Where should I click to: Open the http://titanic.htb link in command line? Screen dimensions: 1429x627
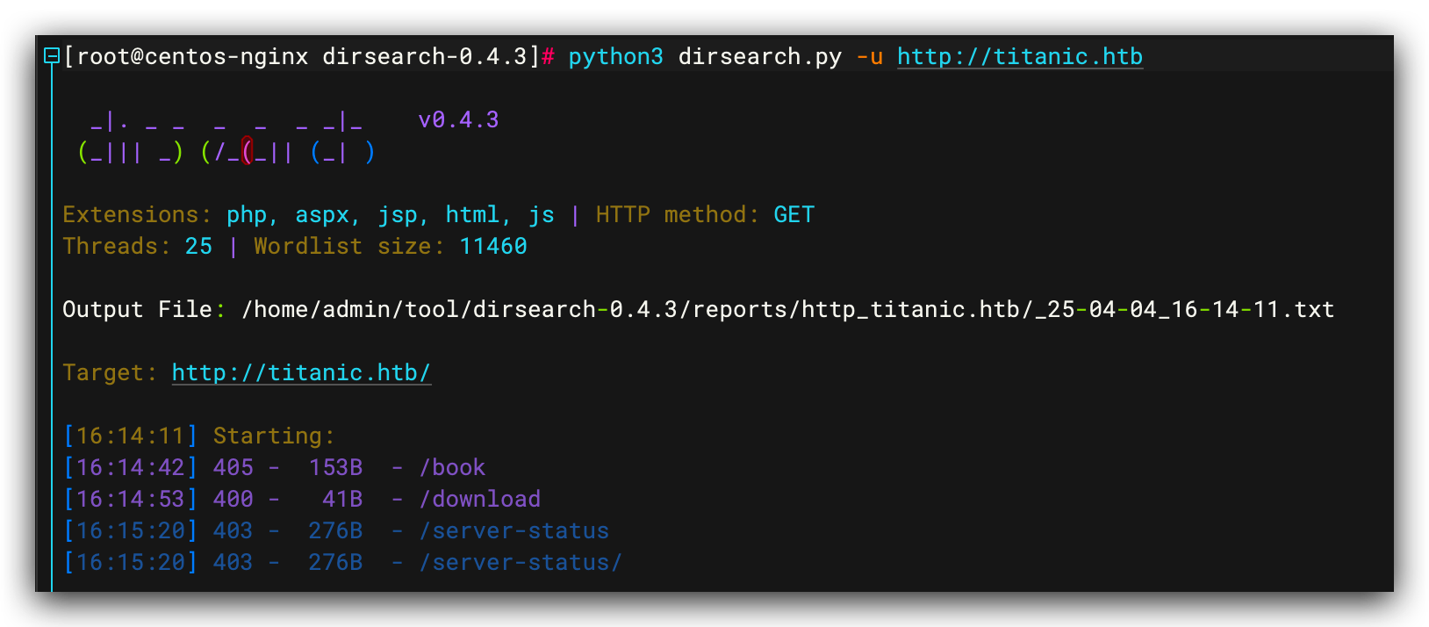coord(1019,57)
